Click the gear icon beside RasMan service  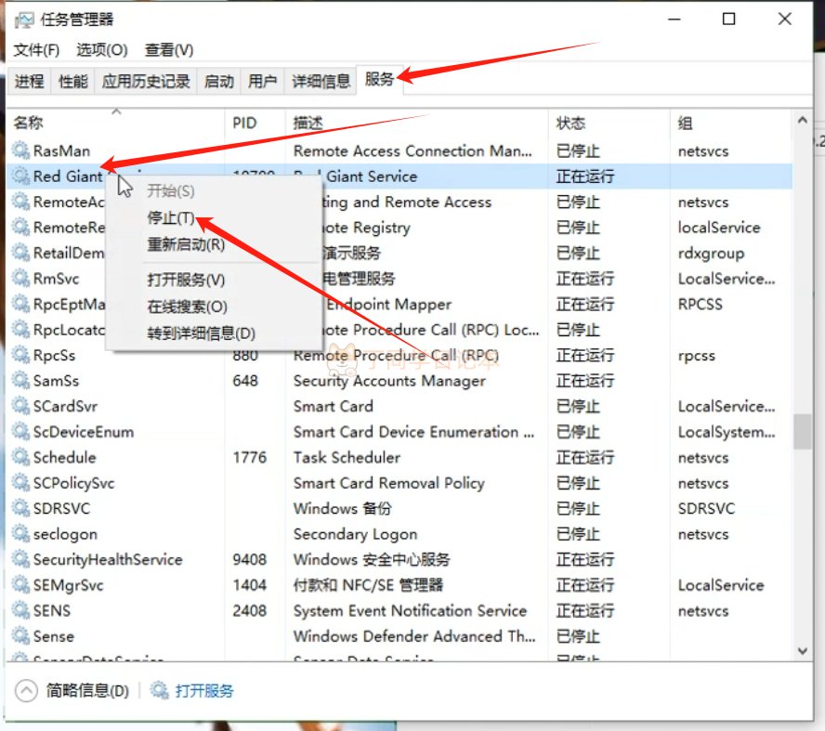pyautogui.click(x=20, y=150)
